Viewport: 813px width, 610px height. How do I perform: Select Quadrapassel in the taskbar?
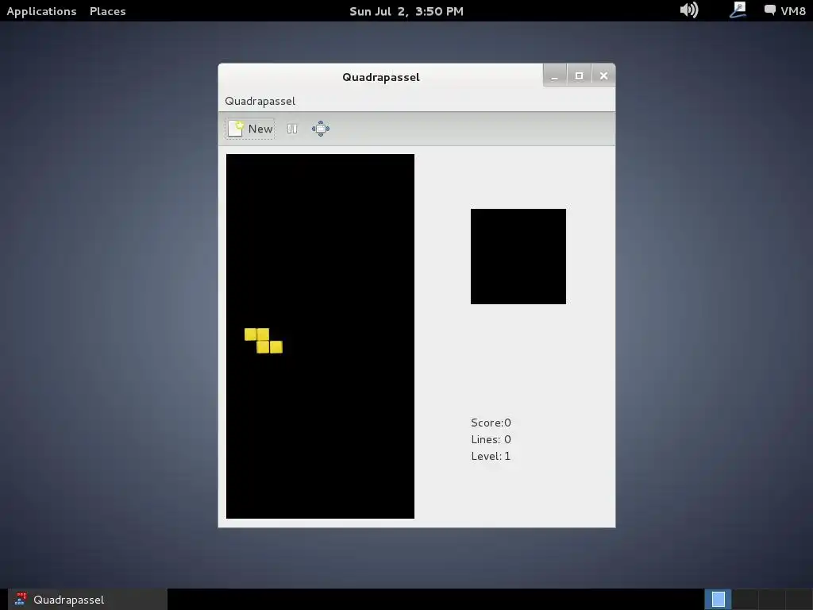point(87,600)
